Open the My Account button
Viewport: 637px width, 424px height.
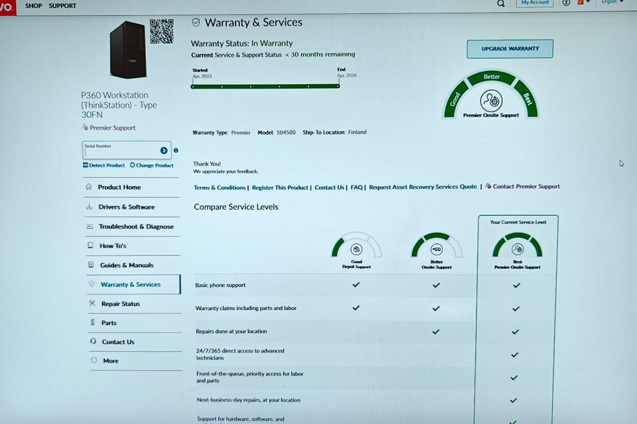pyautogui.click(x=535, y=3)
